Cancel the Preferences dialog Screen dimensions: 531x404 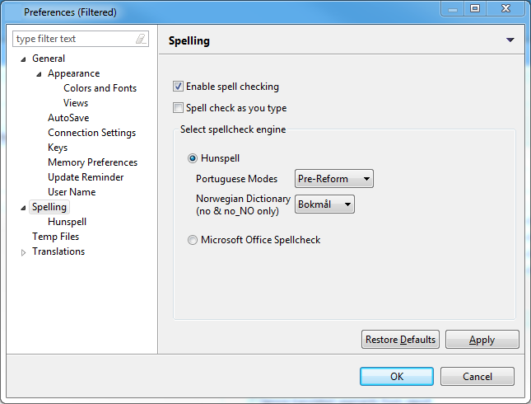(477, 377)
